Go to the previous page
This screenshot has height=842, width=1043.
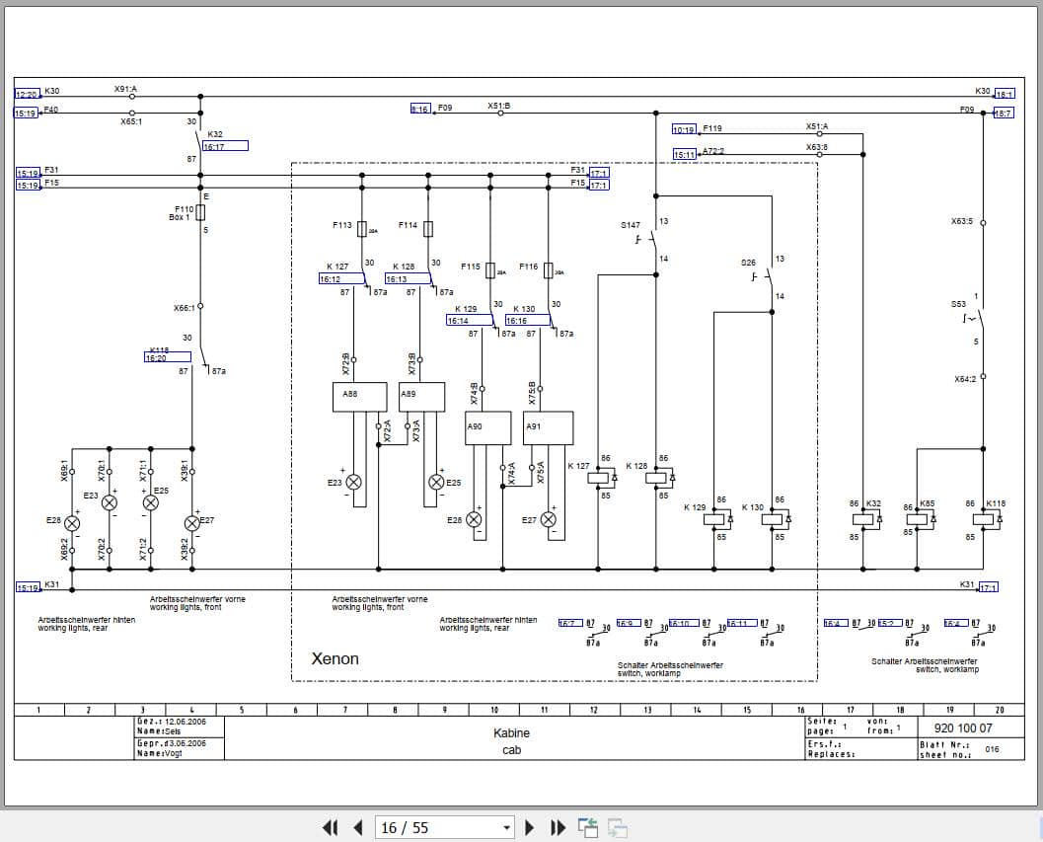[358, 827]
